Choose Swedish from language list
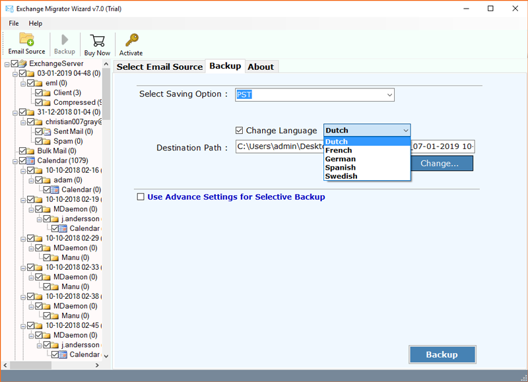Viewport: 528px width, 382px height. [x=367, y=176]
